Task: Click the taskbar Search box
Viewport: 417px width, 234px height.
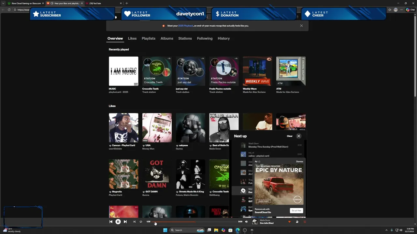Action: tap(187, 230)
